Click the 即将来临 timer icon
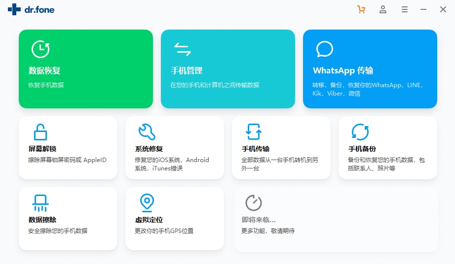Screen dimensions: 455x264 (x=254, y=202)
